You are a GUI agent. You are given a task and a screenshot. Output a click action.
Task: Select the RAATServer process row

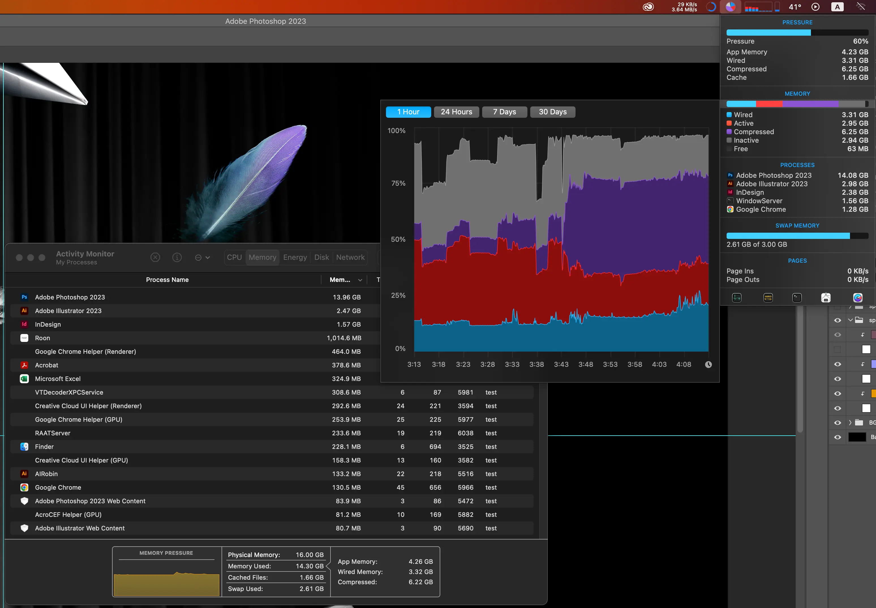[x=272, y=433]
